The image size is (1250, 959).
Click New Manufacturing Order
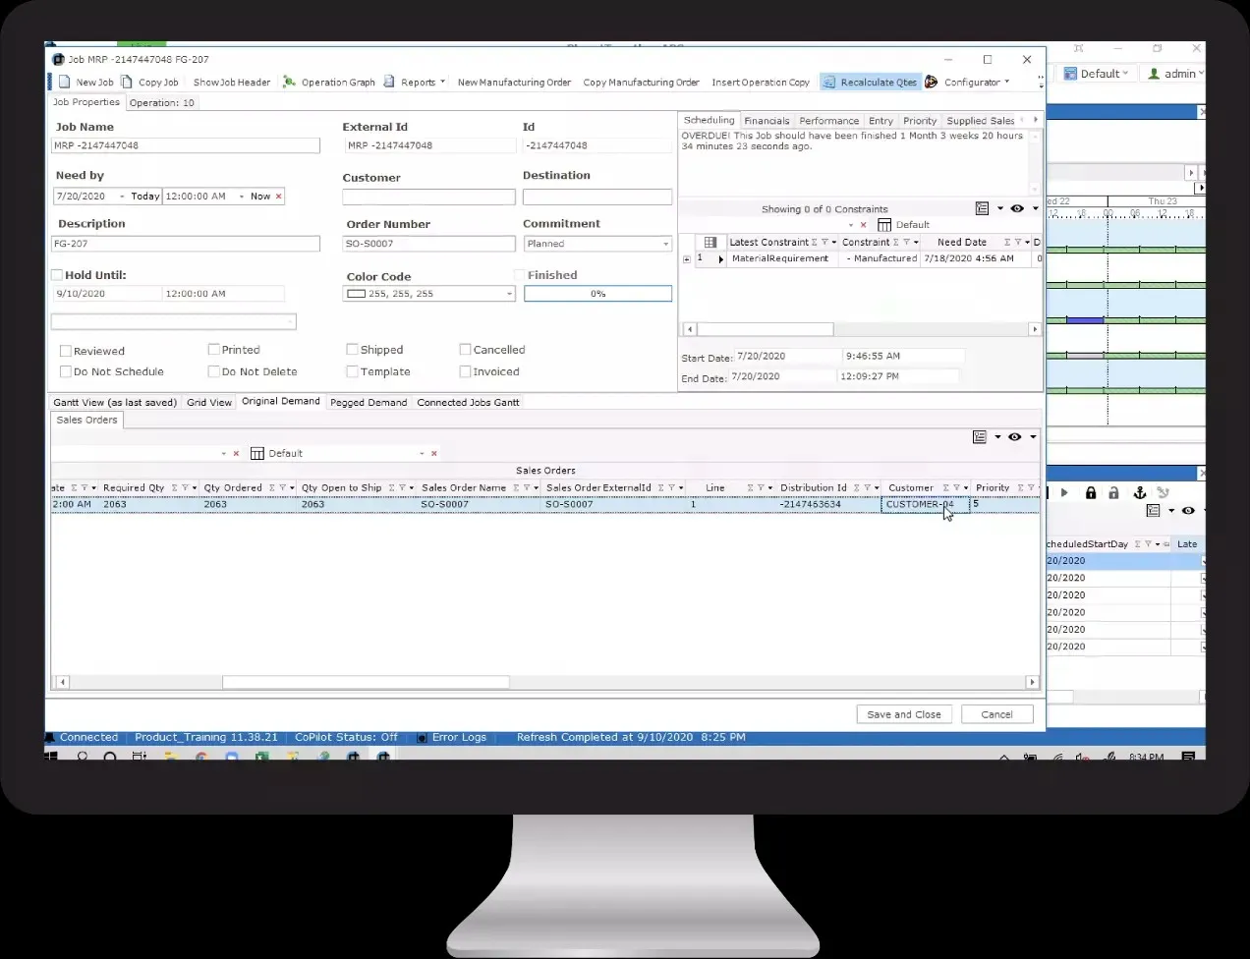click(514, 83)
